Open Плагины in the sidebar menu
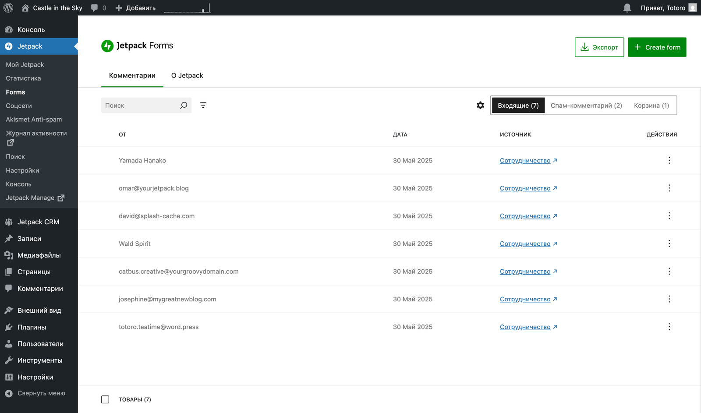 32,327
